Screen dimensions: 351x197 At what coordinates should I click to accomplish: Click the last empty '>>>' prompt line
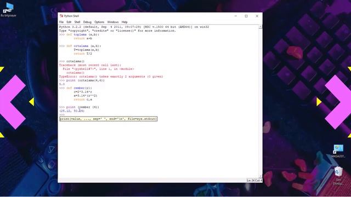[62, 115]
